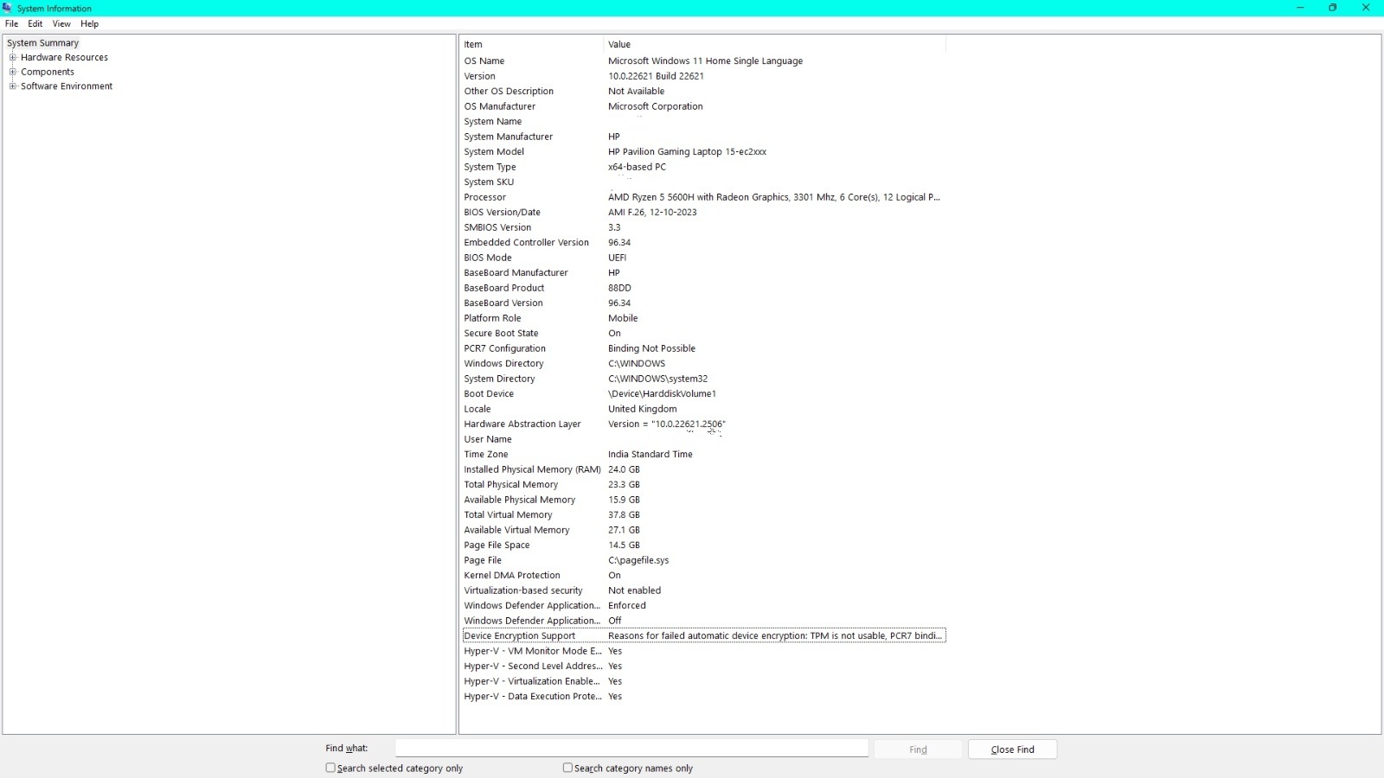Select the Time Zone row
This screenshot has height=778, width=1384.
click(x=703, y=454)
